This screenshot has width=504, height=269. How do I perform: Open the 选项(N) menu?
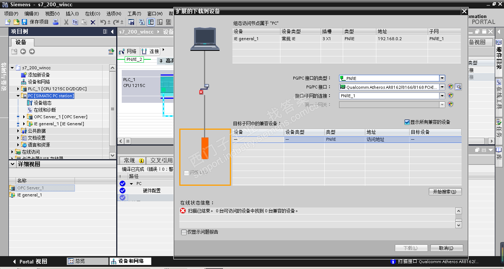(114, 14)
